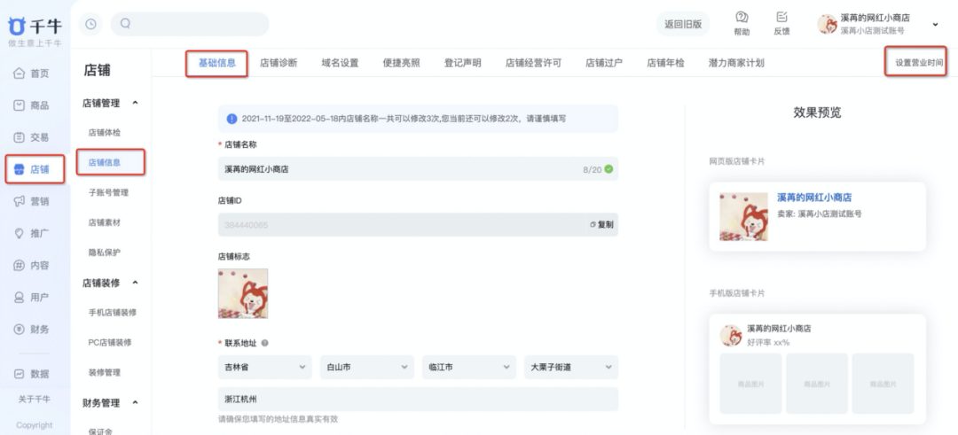Click the 店铺名称 input field

[x=418, y=169]
